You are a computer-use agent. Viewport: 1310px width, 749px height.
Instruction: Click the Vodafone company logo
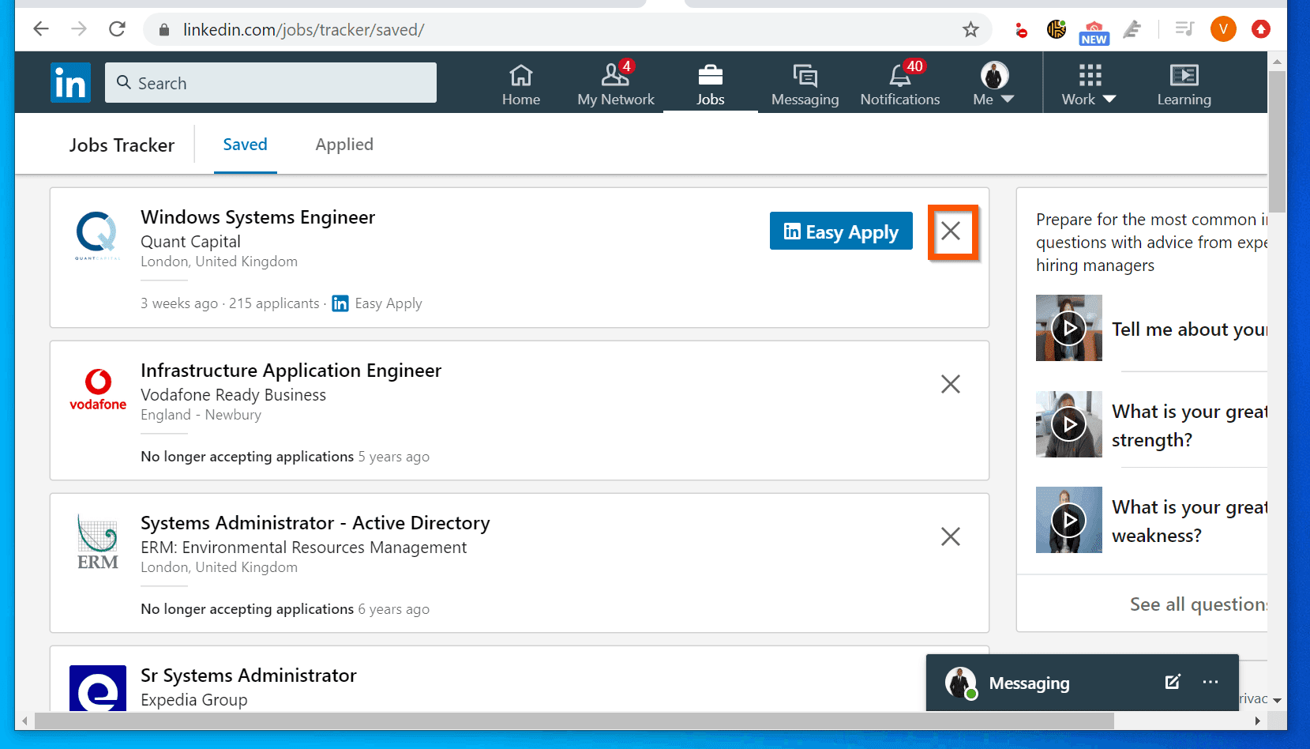tap(98, 390)
